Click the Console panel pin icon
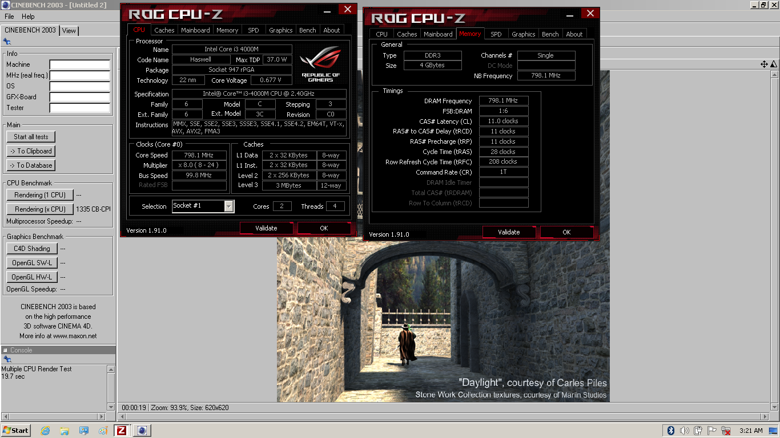 click(x=7, y=359)
